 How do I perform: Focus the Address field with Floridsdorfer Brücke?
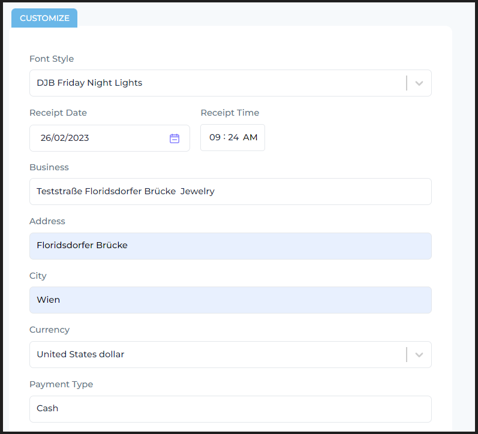click(x=230, y=246)
